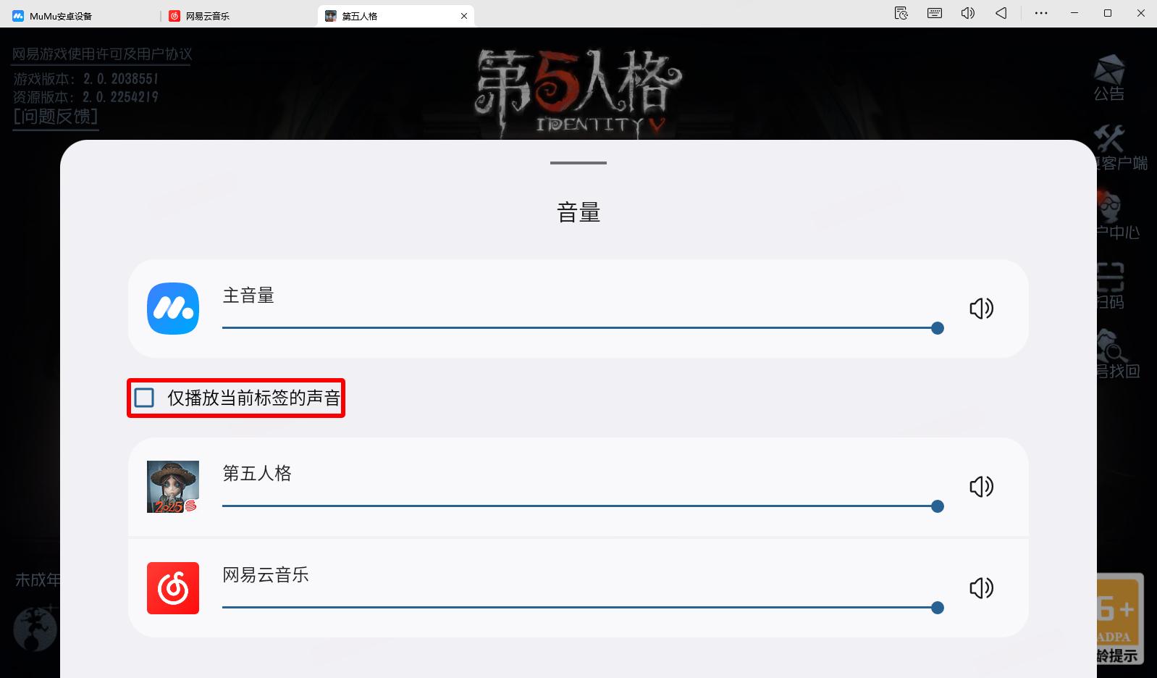Screen dimensions: 1157x678
Task: Open the three-dots more menu
Action: 1041,13
